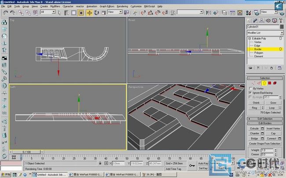286x178 pixels.
Task: Switch to the Modify command panel tab
Action: 255,21
